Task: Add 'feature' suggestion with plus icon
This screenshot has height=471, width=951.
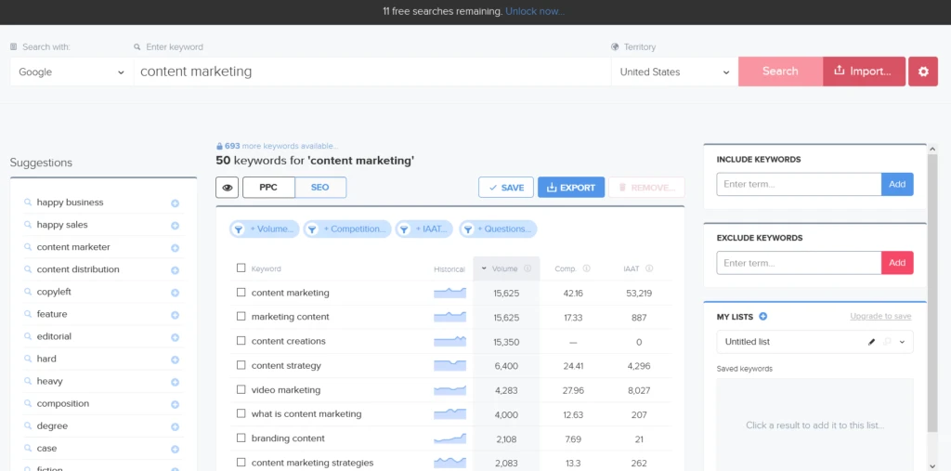Action: click(175, 315)
